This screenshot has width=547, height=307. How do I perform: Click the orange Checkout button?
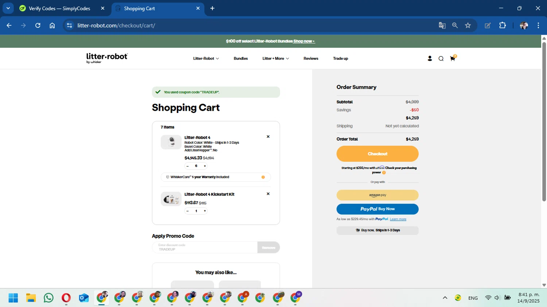[377, 154]
